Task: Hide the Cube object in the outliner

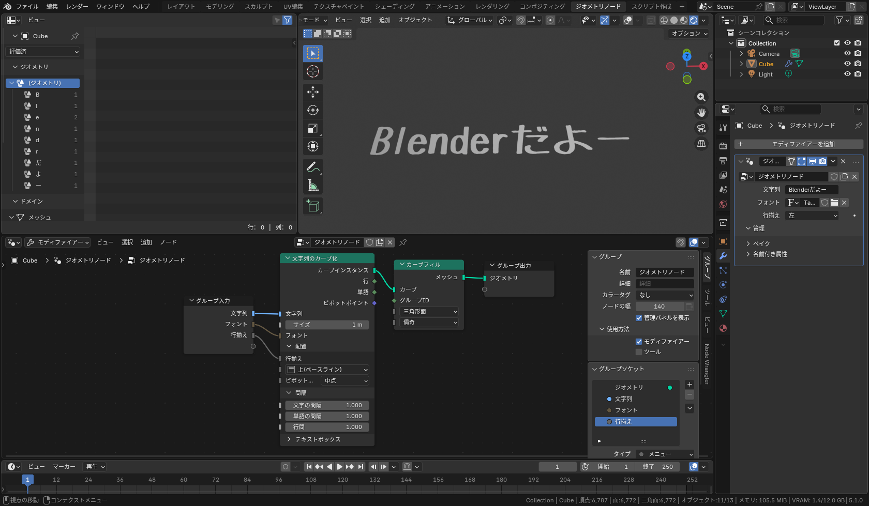Action: point(847,64)
